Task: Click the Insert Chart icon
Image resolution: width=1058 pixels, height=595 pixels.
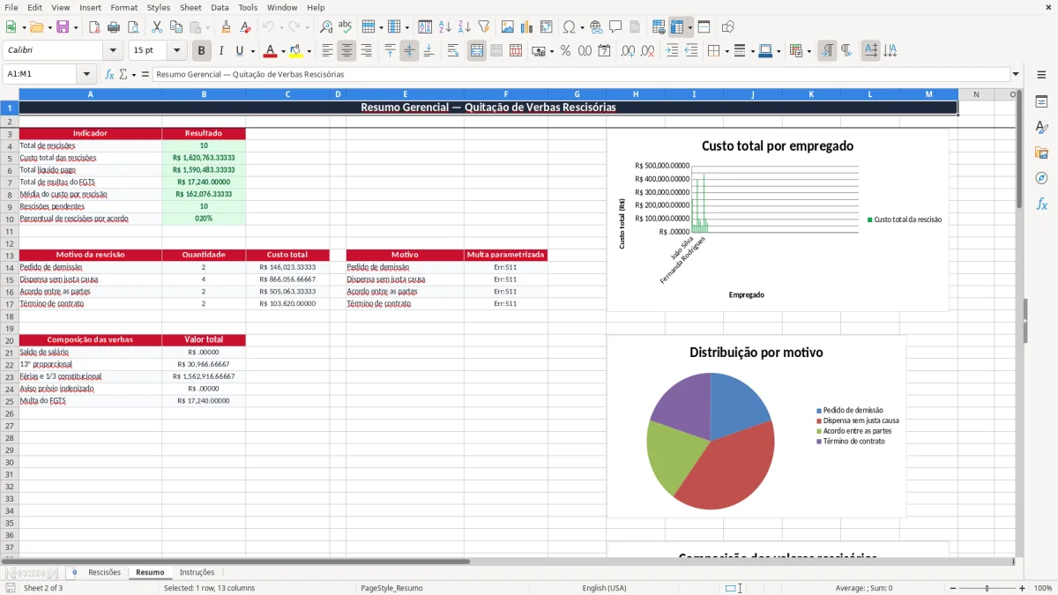Action: click(x=527, y=27)
